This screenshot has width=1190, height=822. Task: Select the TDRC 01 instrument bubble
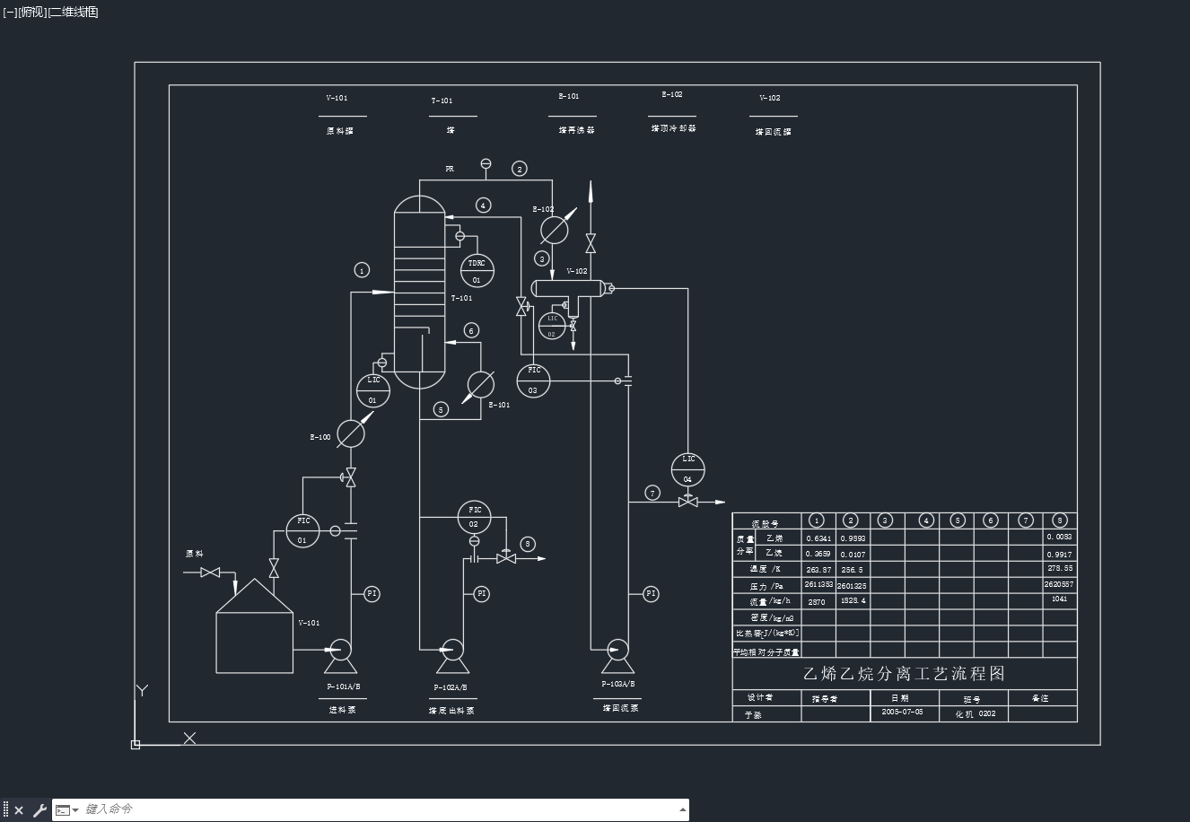pyautogui.click(x=477, y=270)
